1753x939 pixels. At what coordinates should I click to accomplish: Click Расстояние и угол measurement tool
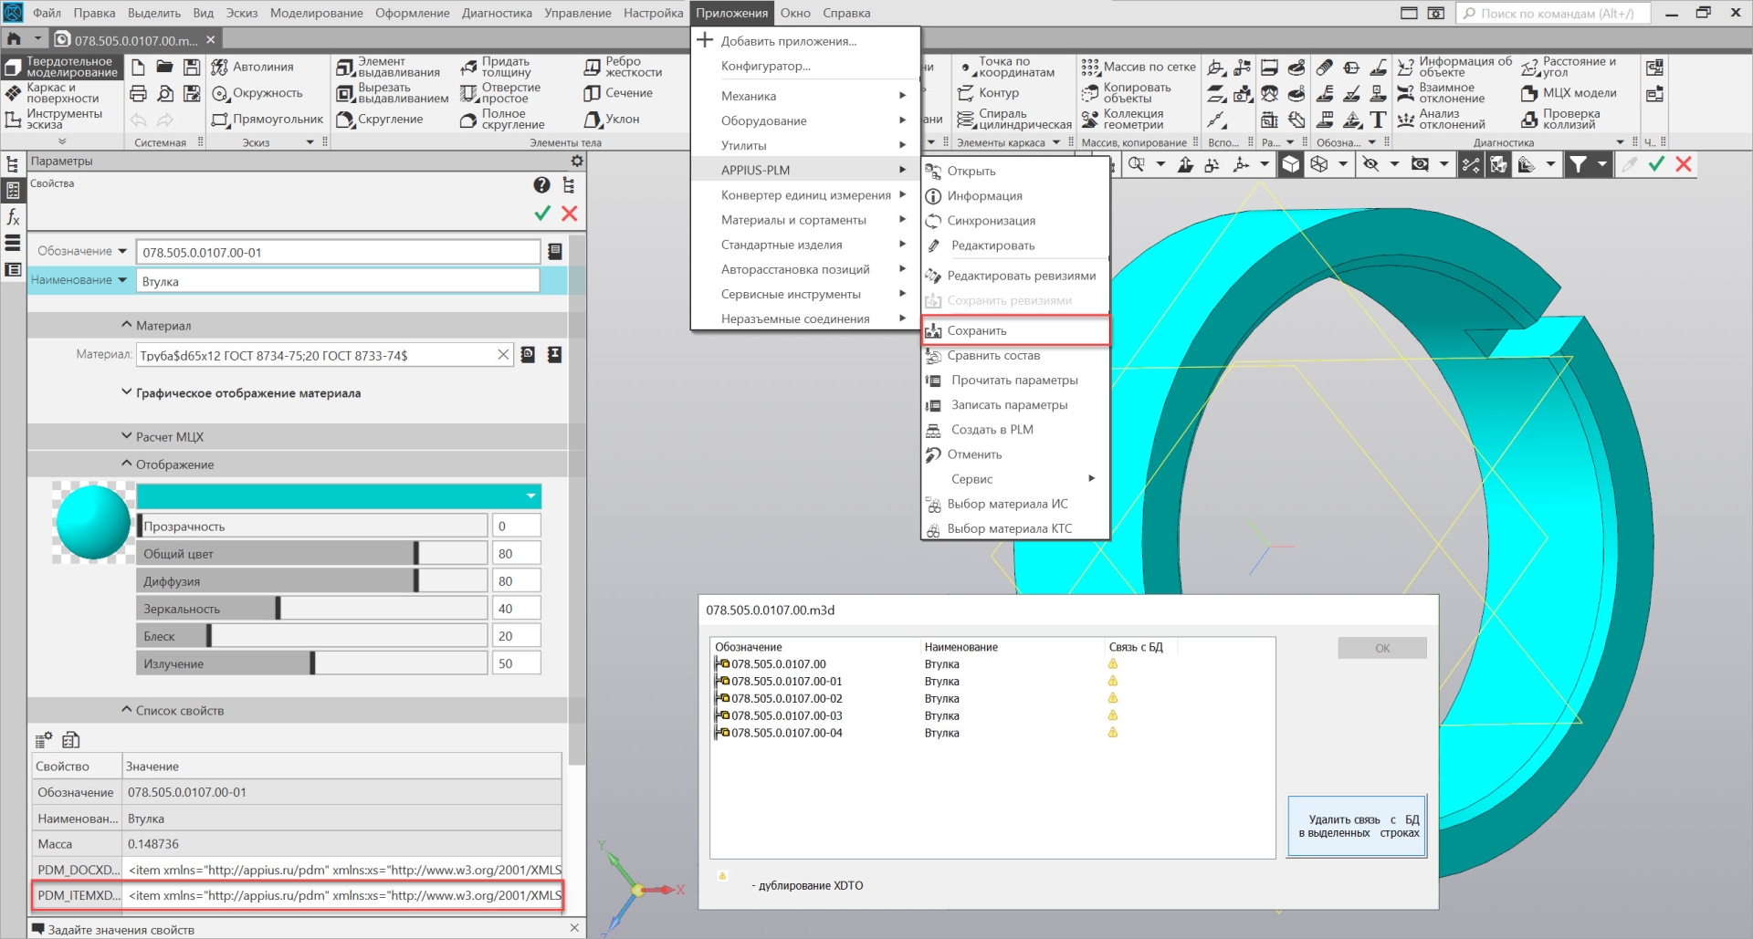coord(1569,67)
